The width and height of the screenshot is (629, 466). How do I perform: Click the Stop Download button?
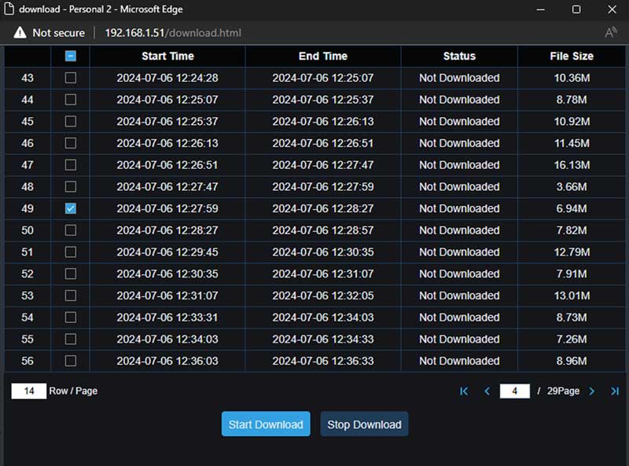(x=364, y=424)
